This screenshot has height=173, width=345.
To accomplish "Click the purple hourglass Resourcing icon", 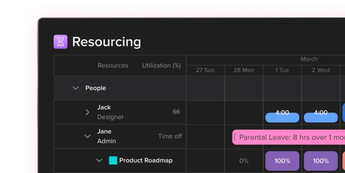I will point(61,42).
